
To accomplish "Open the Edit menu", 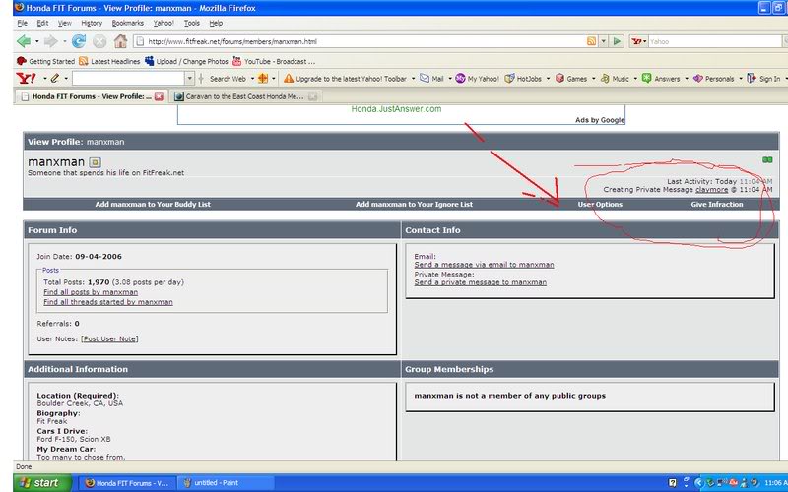I will tap(42, 23).
